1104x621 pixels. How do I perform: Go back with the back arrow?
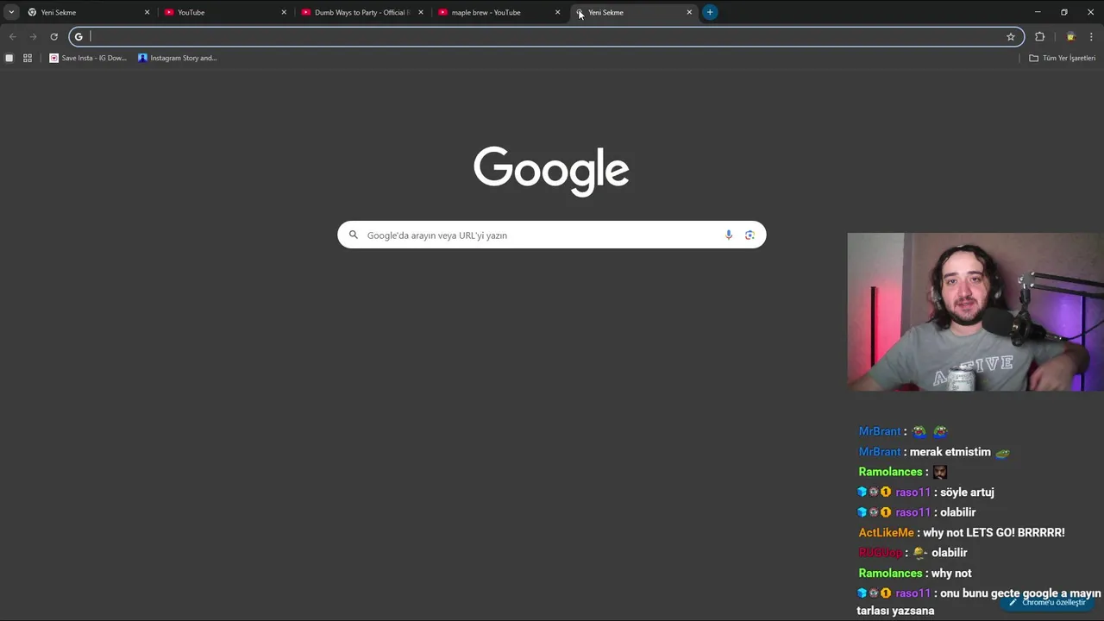tap(13, 36)
